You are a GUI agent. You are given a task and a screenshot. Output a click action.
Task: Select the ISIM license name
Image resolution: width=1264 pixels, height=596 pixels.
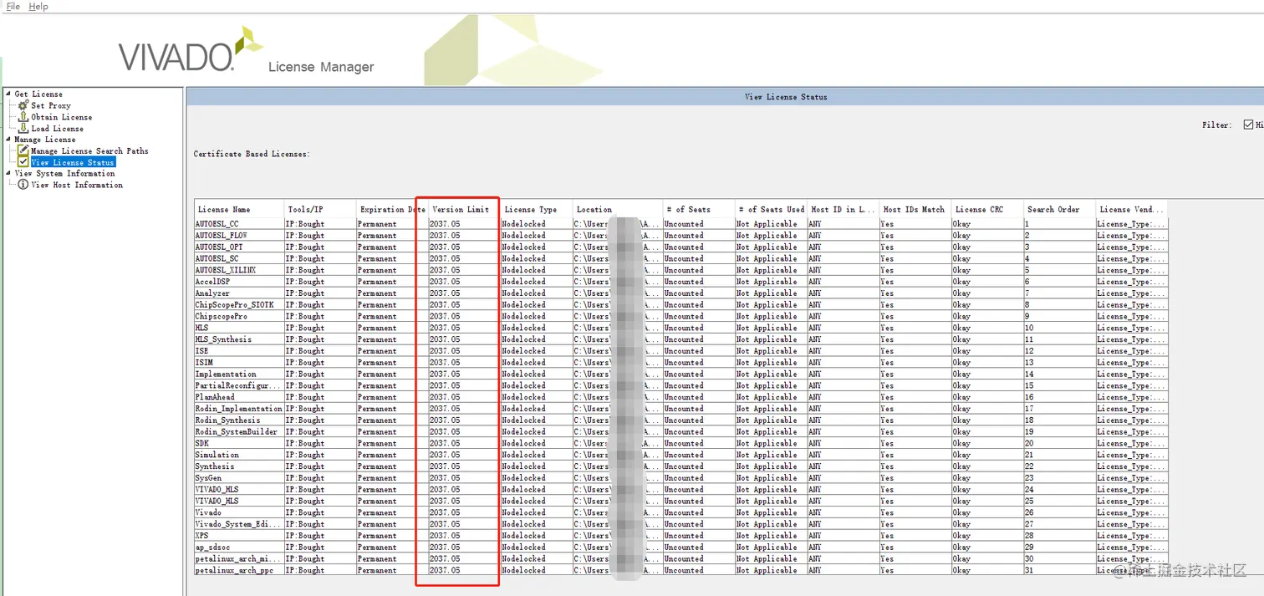coord(204,363)
